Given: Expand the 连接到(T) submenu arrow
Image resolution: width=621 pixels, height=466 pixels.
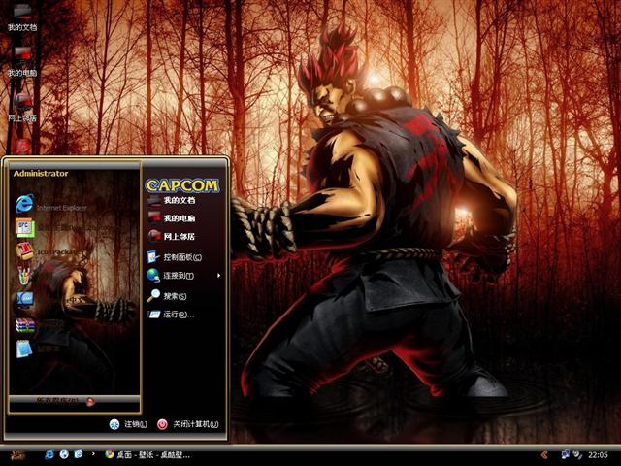Looking at the screenshot, I should (x=218, y=276).
